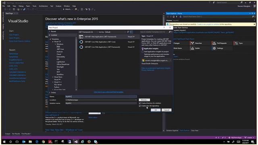Expand the Online section
Image resolution: width=258 pixels, height=145 pixels.
point(50,93)
